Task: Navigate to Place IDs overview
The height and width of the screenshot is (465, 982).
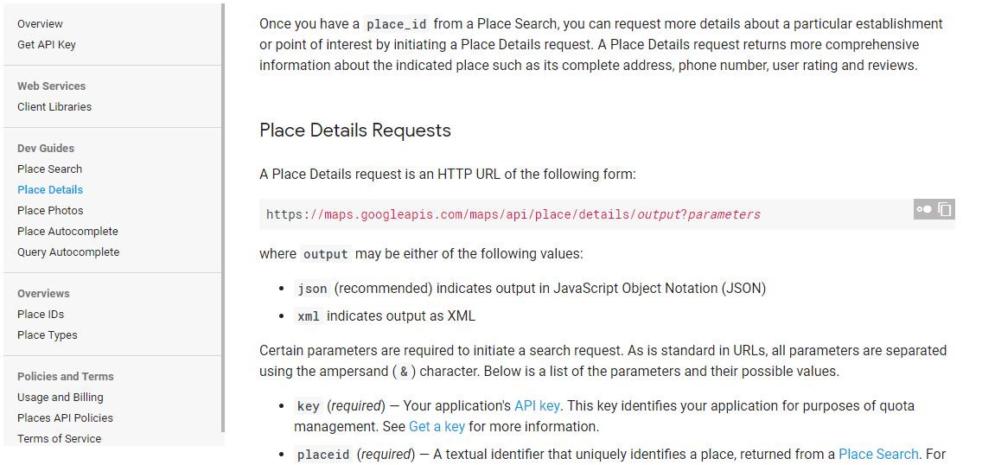Action: click(41, 315)
